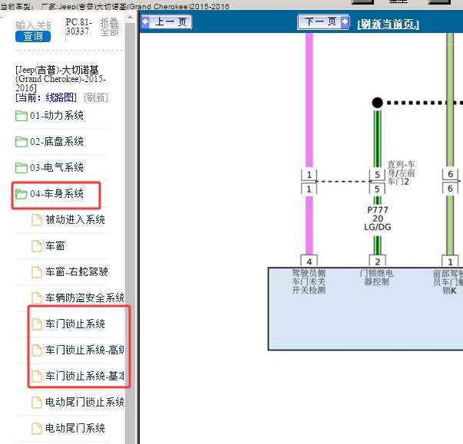This screenshot has width=463, height=444.
Task: Click the sidebar scrollbar up arrow
Action: pyautogui.click(x=130, y=18)
